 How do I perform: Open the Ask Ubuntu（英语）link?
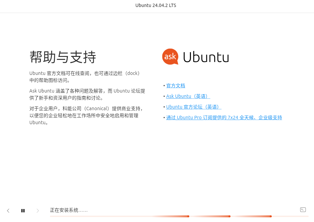188,96
